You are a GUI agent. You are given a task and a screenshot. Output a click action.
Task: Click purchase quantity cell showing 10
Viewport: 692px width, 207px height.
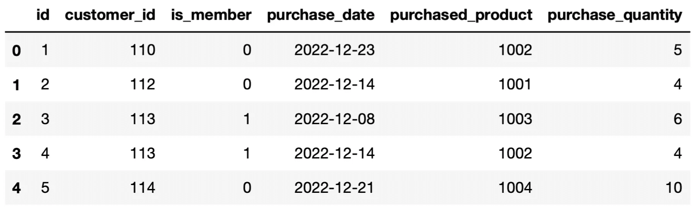pos(673,188)
